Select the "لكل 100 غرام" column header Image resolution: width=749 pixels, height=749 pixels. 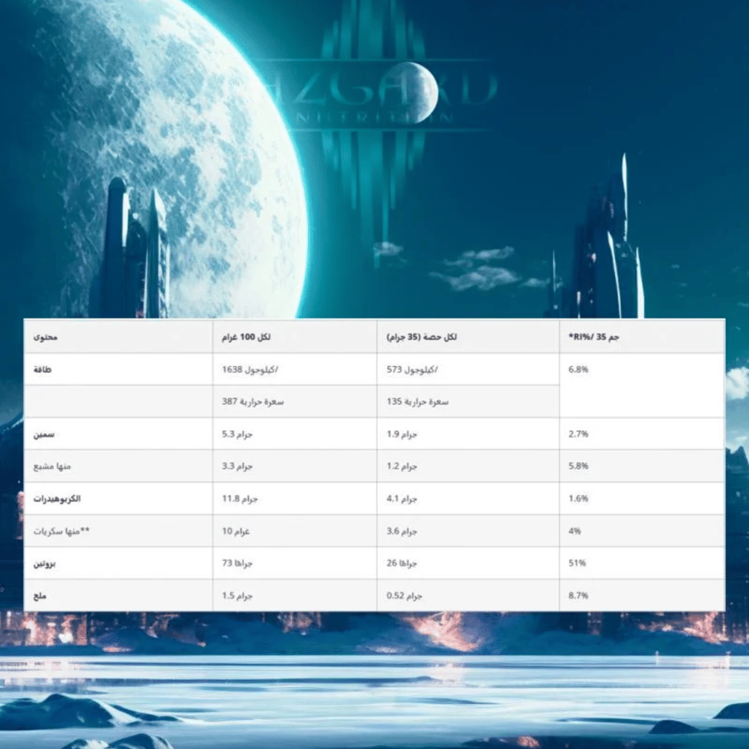point(246,337)
